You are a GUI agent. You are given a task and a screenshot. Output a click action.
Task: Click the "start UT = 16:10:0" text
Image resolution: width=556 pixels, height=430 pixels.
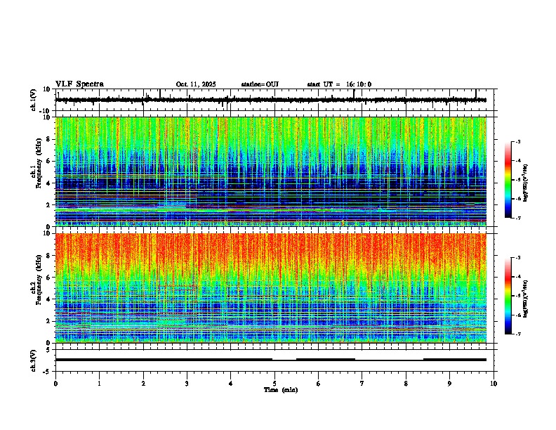coord(339,84)
